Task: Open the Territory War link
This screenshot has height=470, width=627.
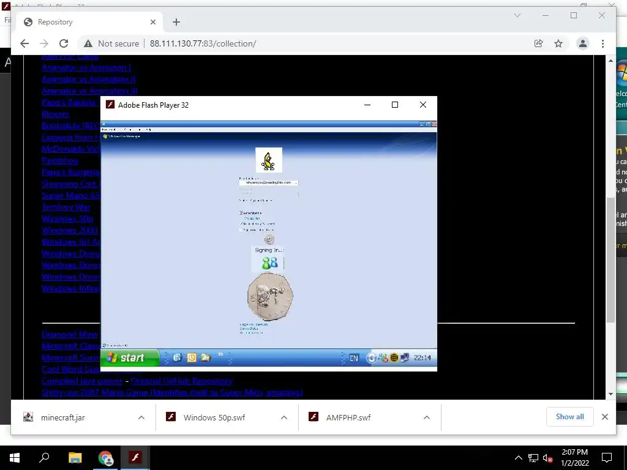Action: pos(66,207)
